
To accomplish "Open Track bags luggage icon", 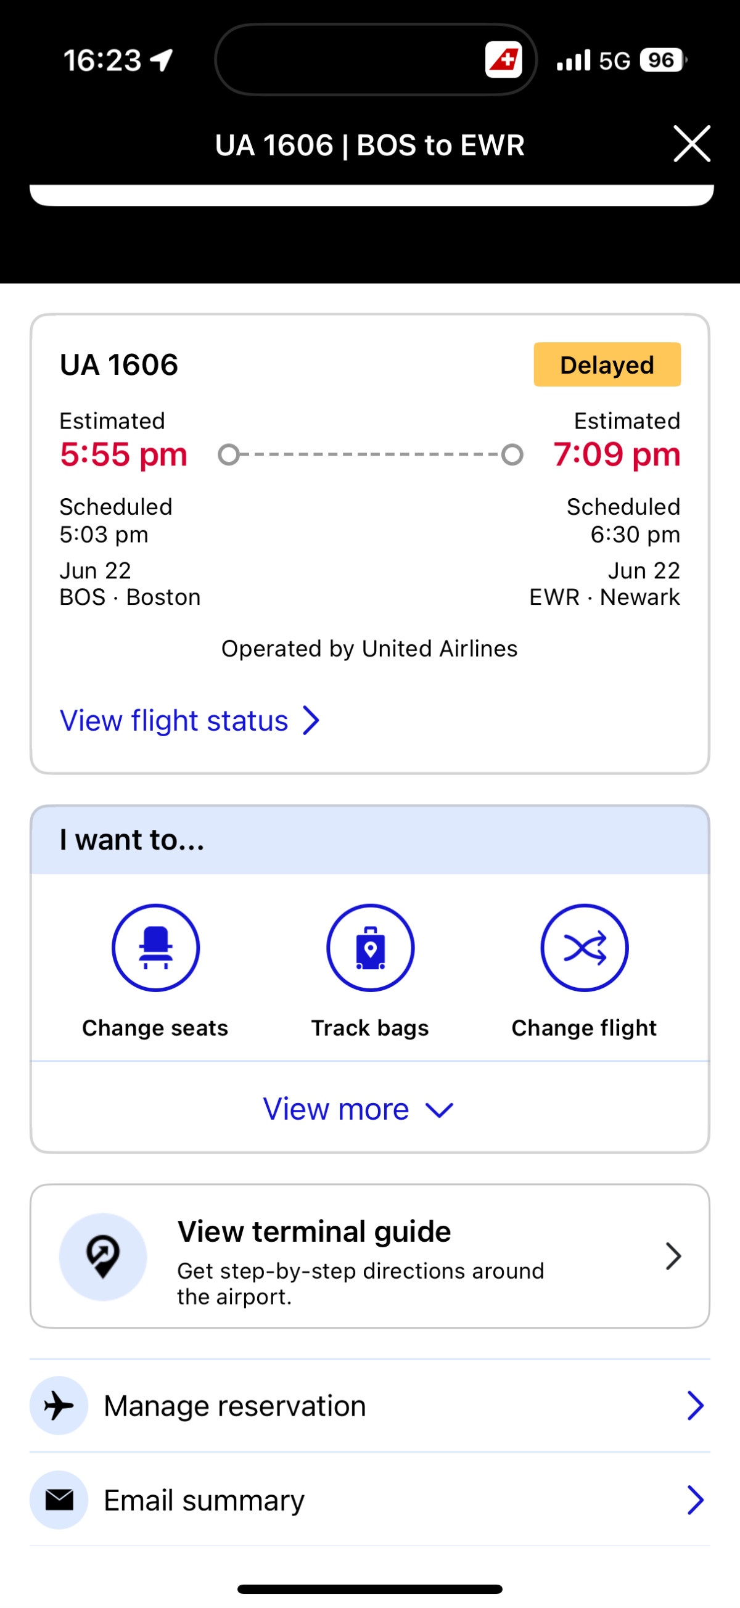I will 371,947.
